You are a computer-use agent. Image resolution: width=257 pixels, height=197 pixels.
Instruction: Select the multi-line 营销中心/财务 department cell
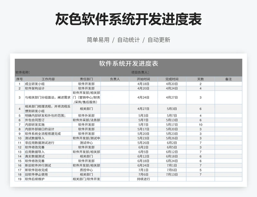pos(86,97)
